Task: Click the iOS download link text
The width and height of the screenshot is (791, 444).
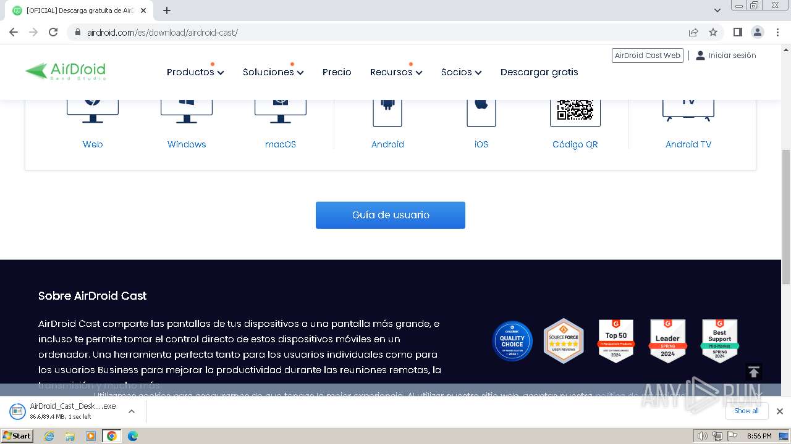Action: 481,144
